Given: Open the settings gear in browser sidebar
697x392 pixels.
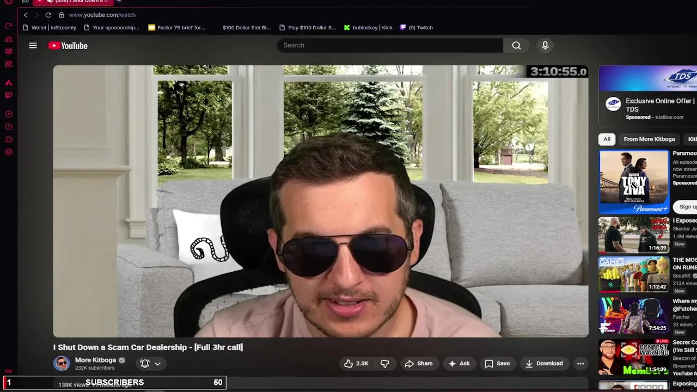Looking at the screenshot, I should pos(9,152).
